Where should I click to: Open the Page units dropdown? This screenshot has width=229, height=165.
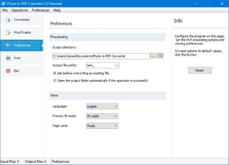pos(102,126)
